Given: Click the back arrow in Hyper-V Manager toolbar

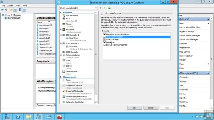Looking at the screenshot, I should (x=2, y=10).
